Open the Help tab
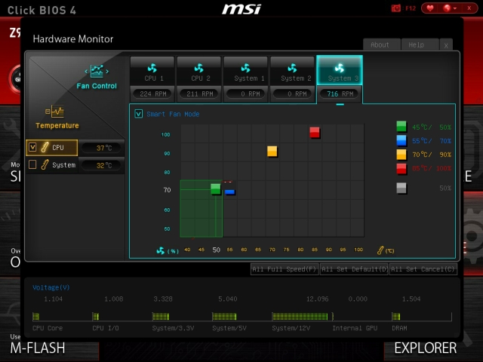 (420, 44)
